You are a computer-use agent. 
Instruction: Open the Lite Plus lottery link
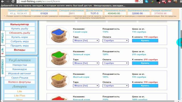click(20, 96)
